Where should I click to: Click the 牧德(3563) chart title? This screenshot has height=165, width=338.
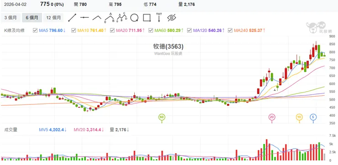pos(168,46)
